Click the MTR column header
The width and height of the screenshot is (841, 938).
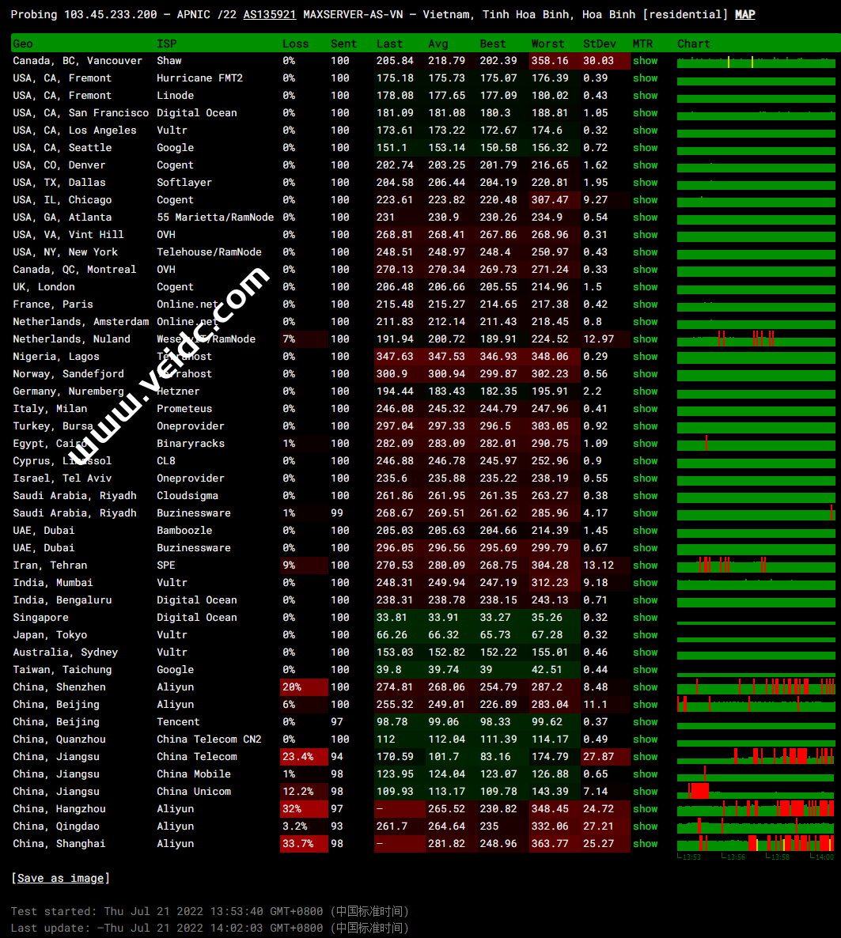(x=643, y=43)
